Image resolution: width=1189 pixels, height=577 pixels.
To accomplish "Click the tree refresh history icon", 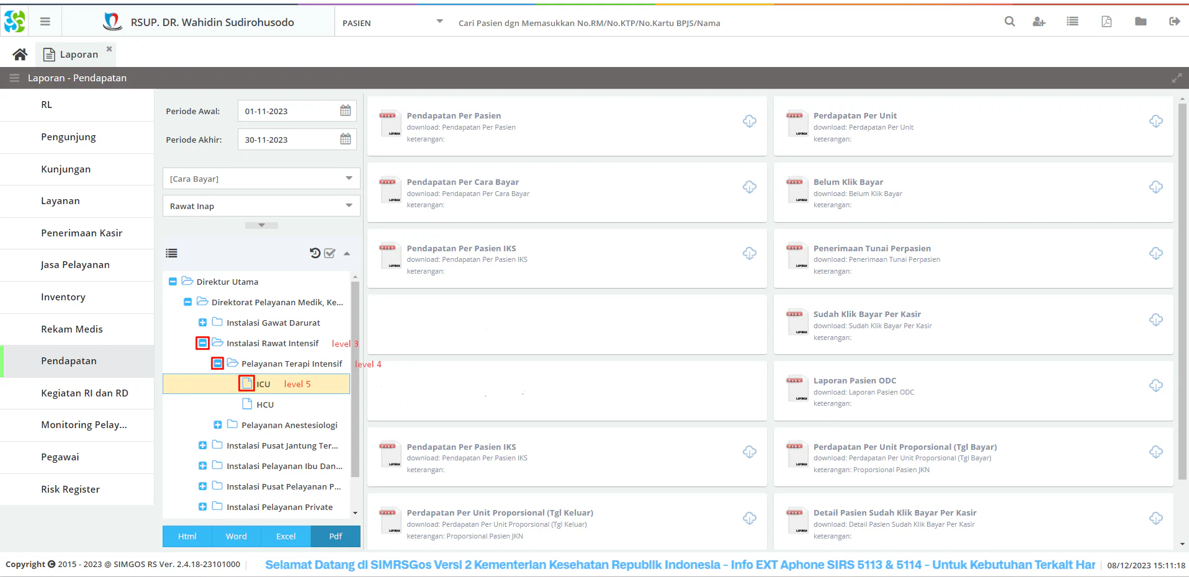I will [x=315, y=253].
